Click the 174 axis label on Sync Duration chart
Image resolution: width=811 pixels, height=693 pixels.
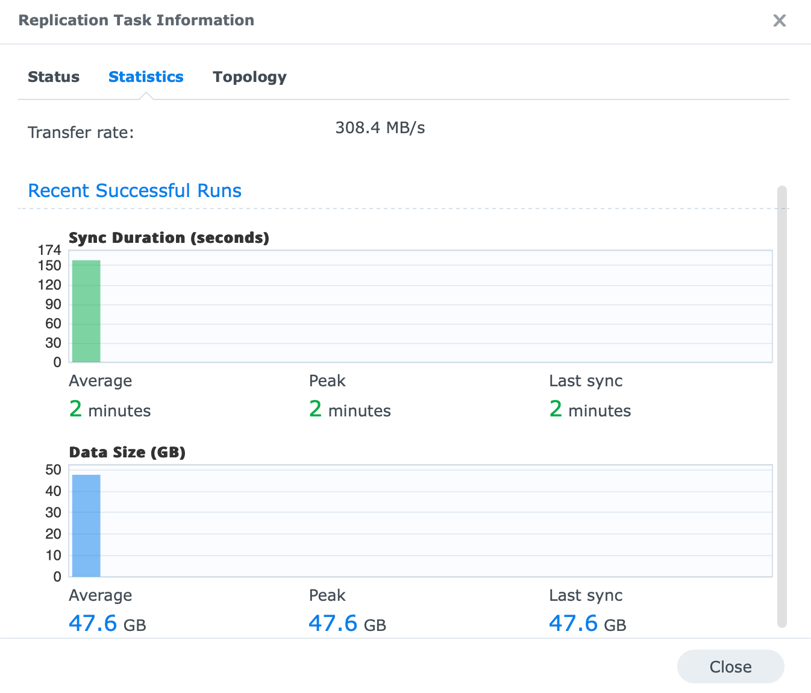tap(49, 250)
